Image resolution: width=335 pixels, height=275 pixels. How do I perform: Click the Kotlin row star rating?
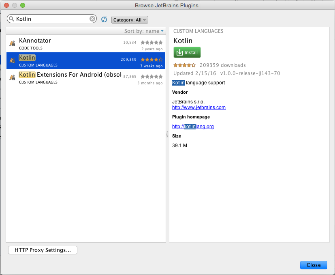click(151, 60)
